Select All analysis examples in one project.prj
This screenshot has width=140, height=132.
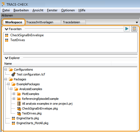tap(47, 104)
